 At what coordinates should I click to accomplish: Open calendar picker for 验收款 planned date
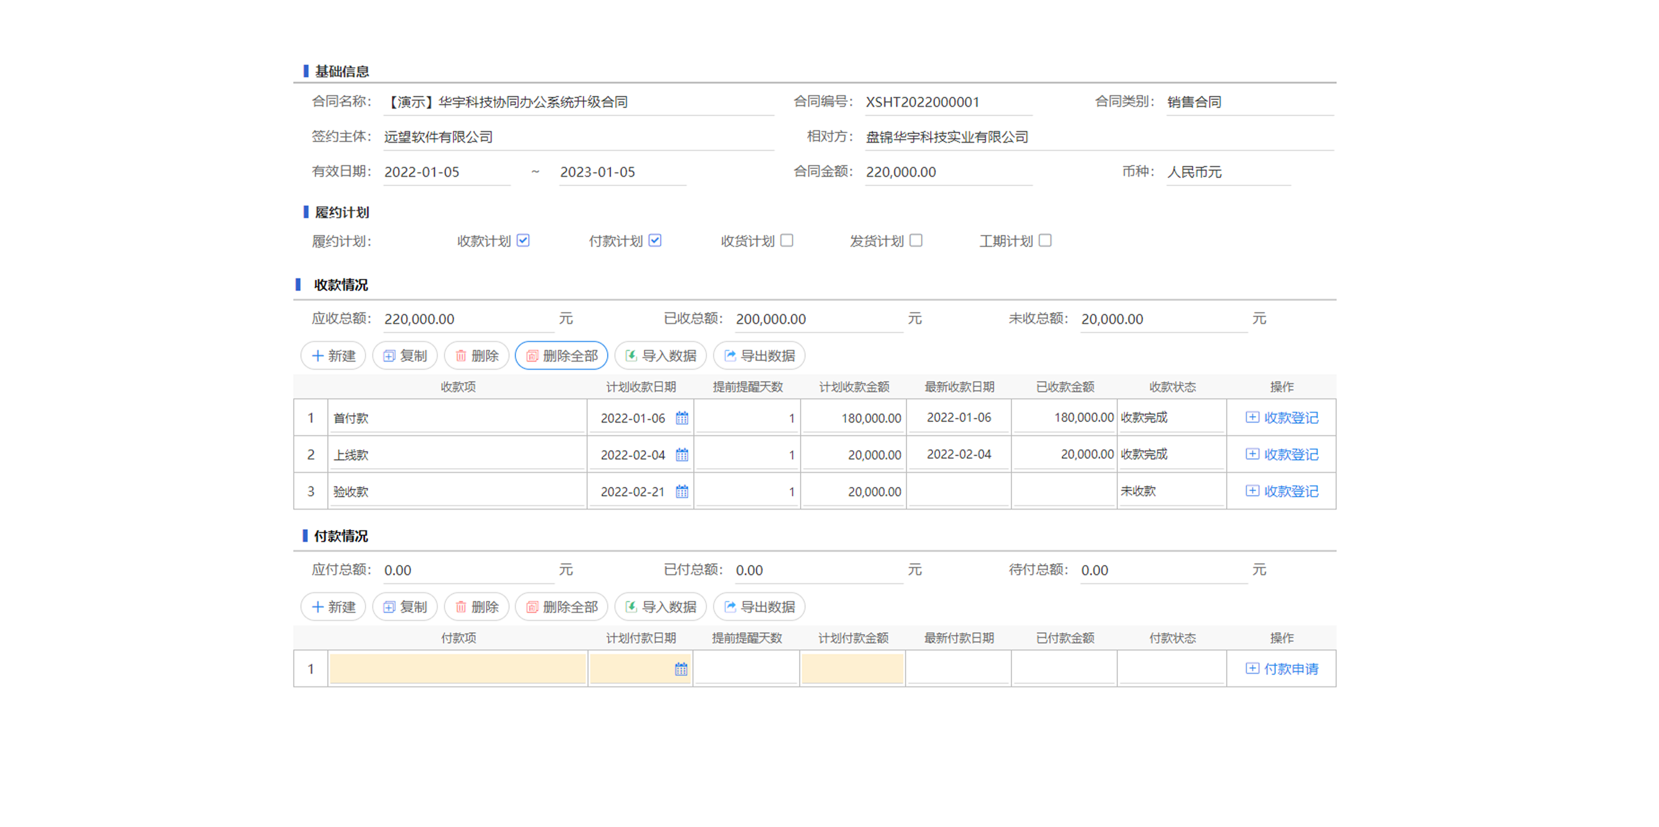681,492
